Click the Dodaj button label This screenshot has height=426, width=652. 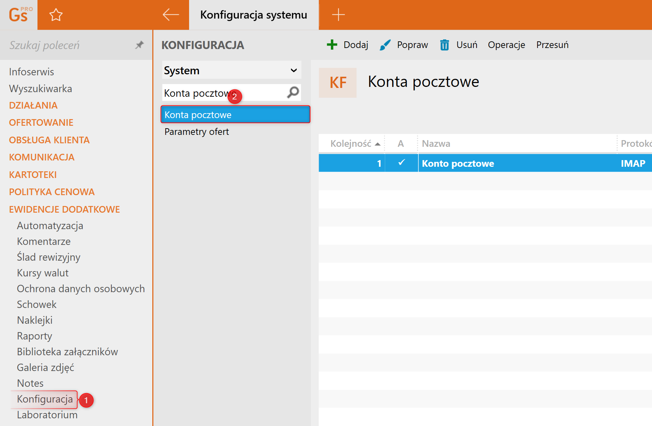(356, 45)
